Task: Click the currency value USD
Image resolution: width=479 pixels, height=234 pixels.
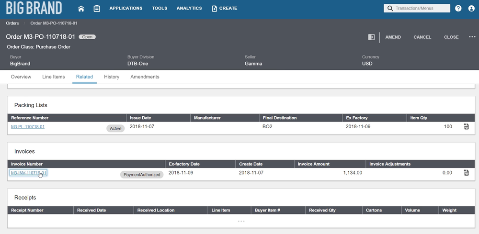Action: 367,64
